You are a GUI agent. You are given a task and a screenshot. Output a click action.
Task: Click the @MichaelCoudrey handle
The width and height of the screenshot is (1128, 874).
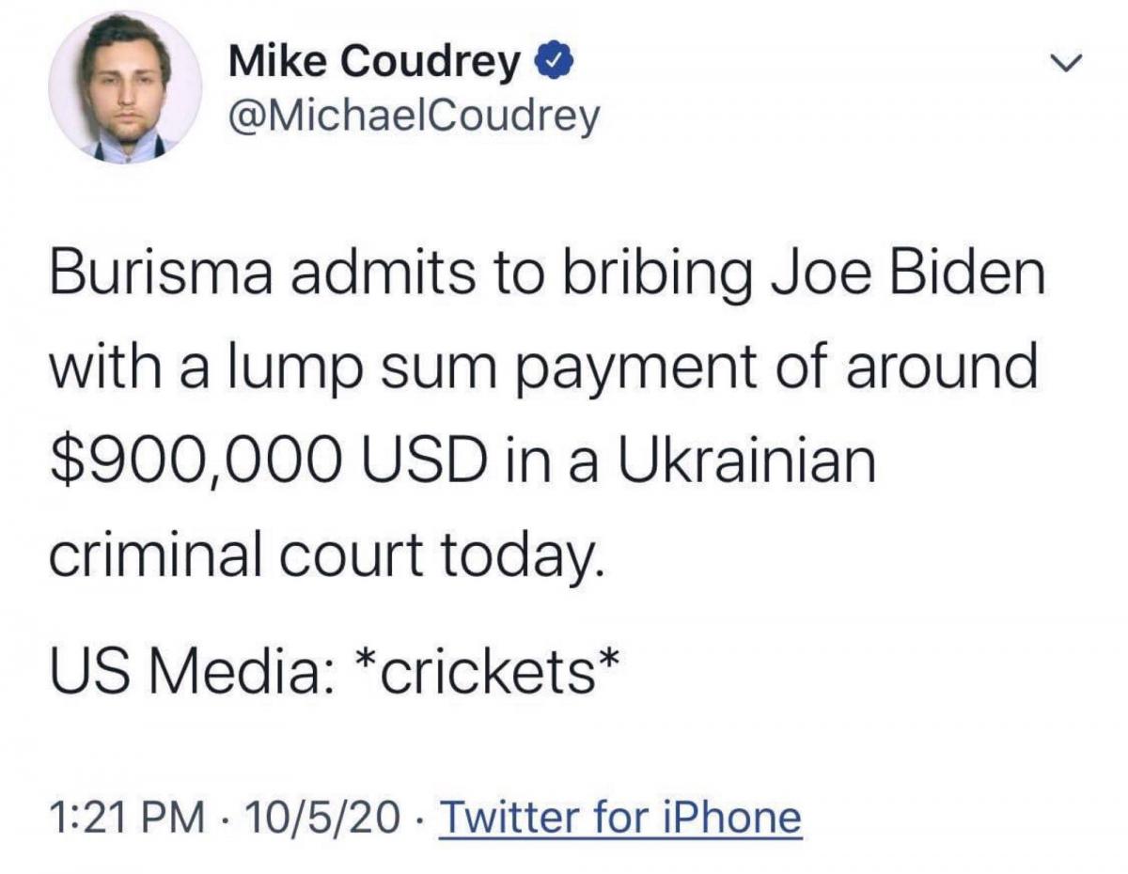pyautogui.click(x=413, y=116)
